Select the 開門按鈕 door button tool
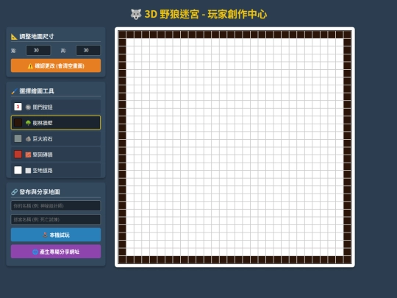 pyautogui.click(x=56, y=107)
